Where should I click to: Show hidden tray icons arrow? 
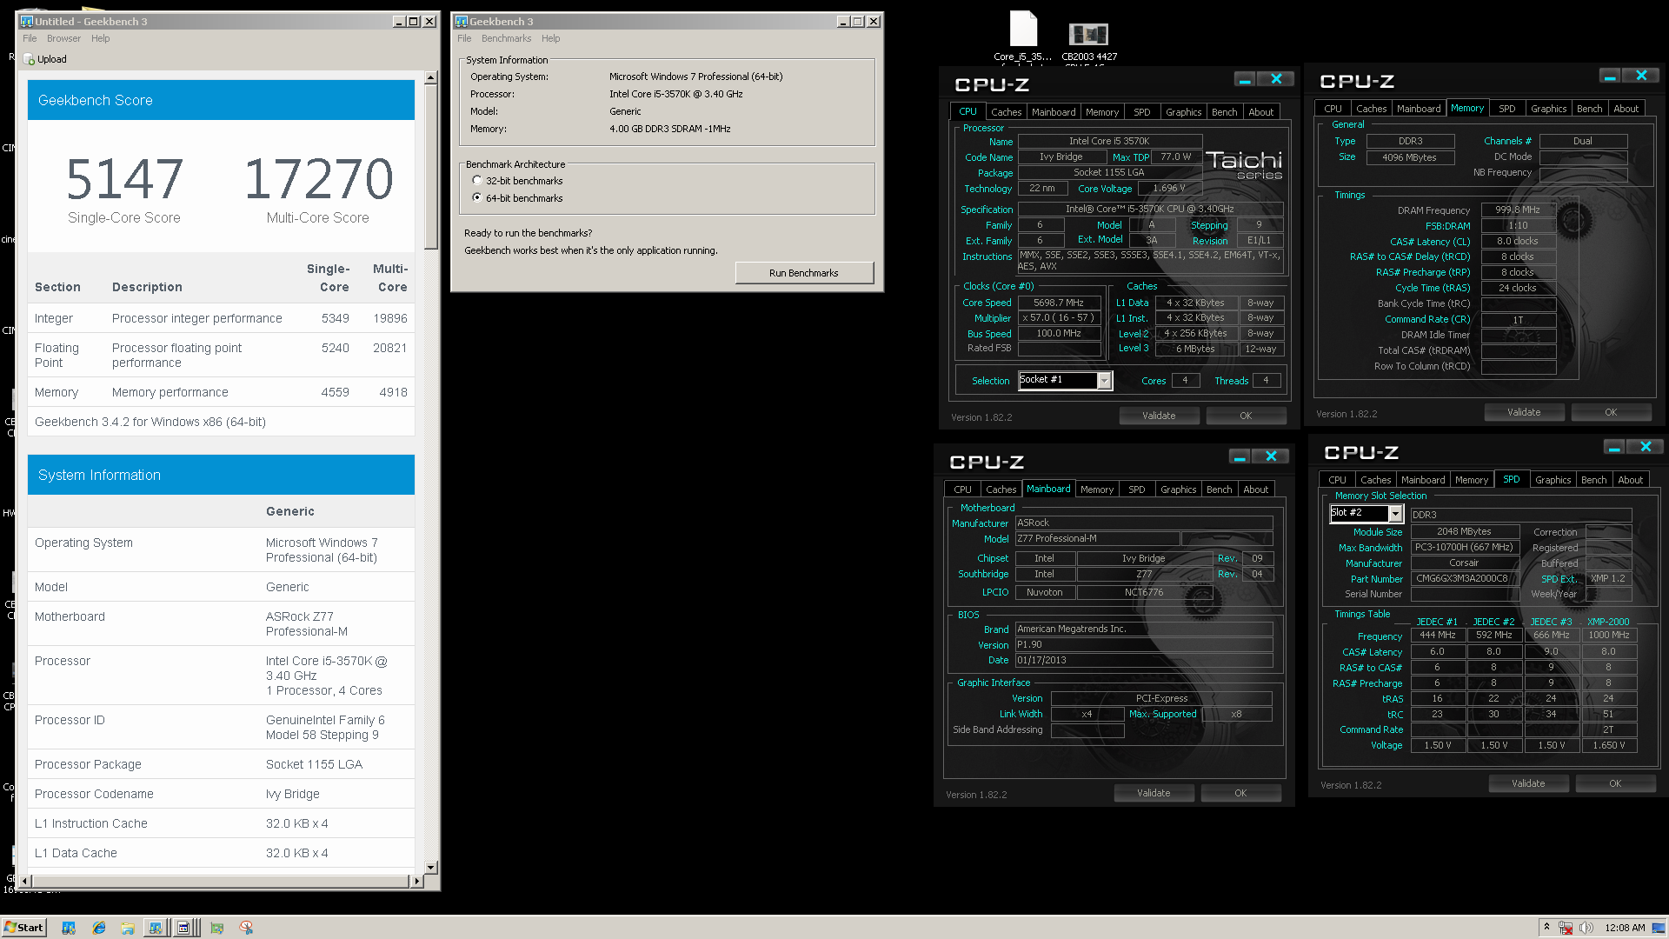pyautogui.click(x=1546, y=927)
